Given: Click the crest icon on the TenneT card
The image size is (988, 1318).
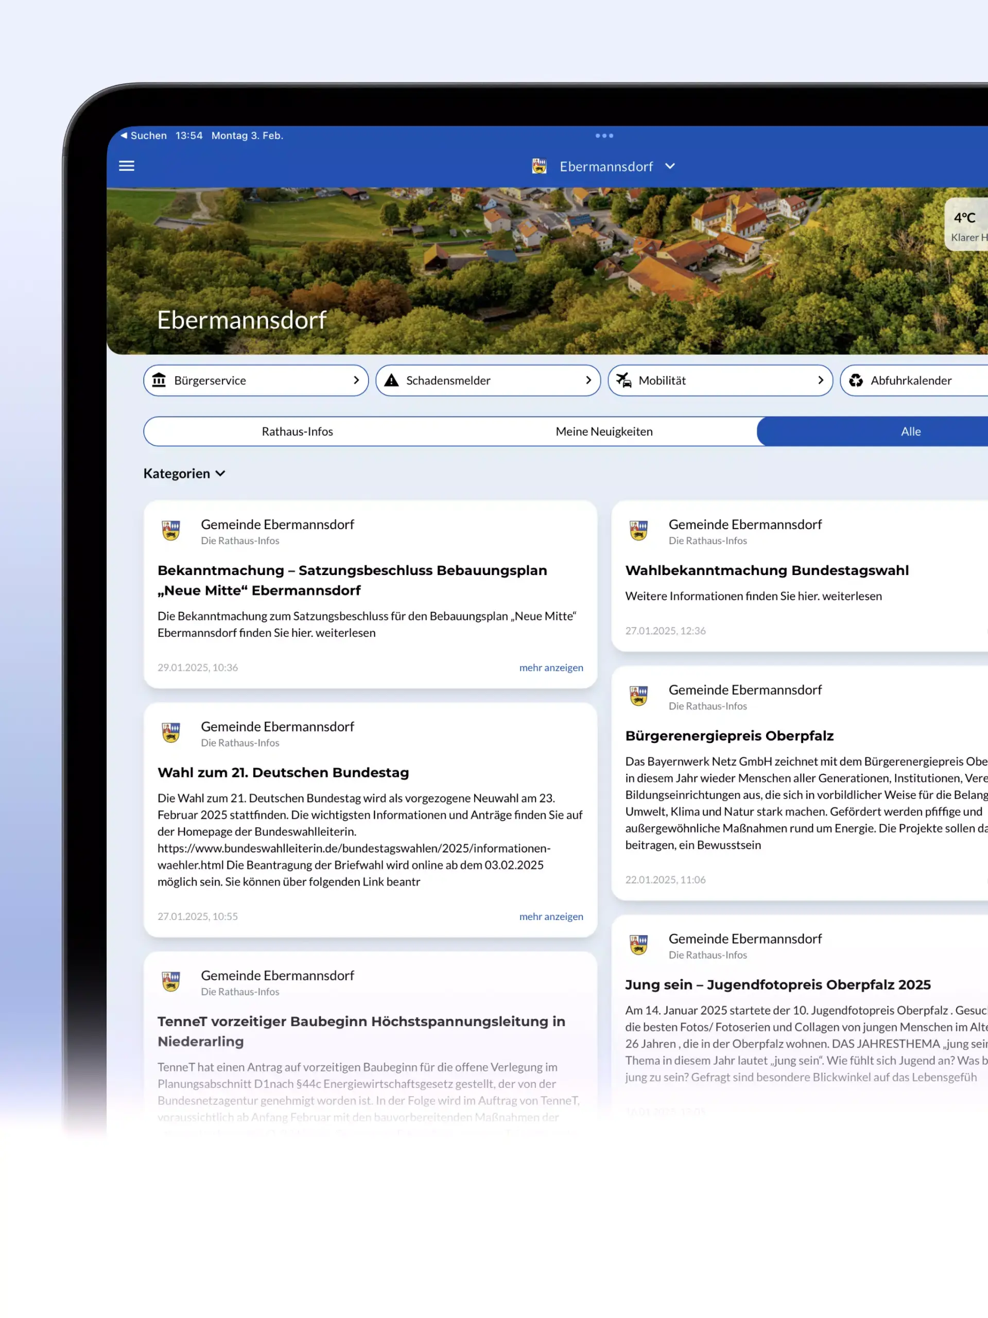Looking at the screenshot, I should pos(171,981).
